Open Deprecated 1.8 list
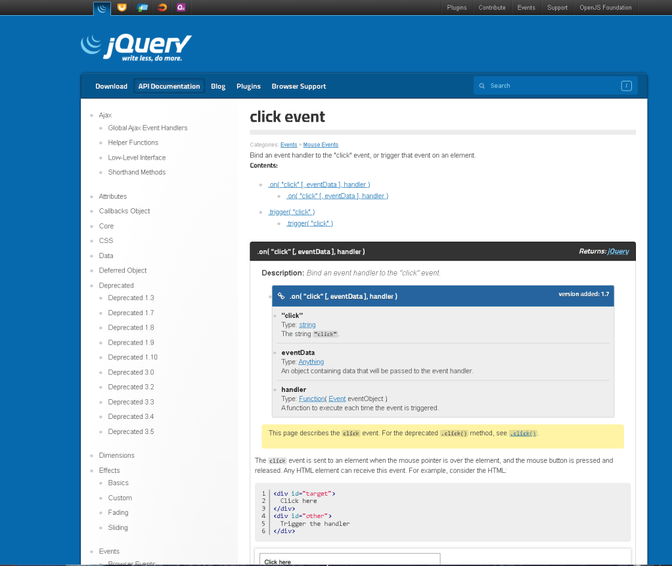This screenshot has height=566, width=672. [x=131, y=327]
